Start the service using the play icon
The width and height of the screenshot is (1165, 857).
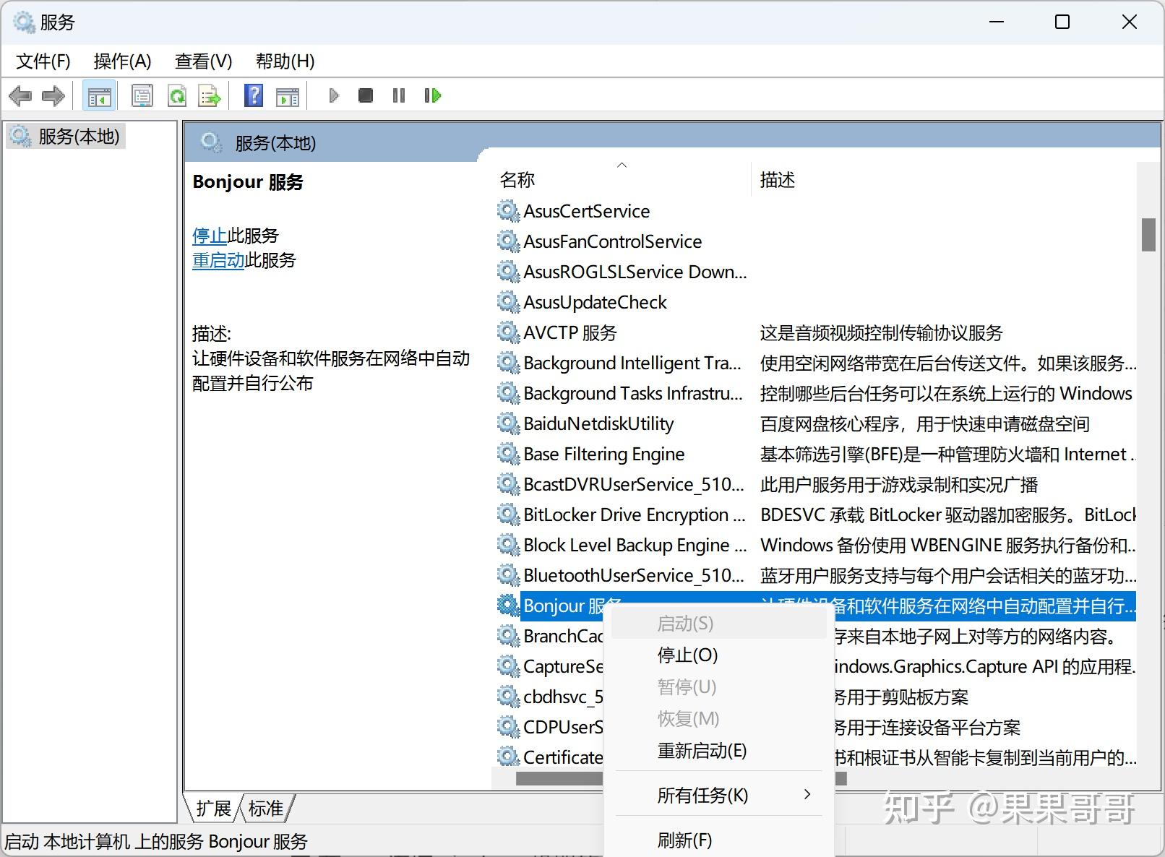pos(333,95)
